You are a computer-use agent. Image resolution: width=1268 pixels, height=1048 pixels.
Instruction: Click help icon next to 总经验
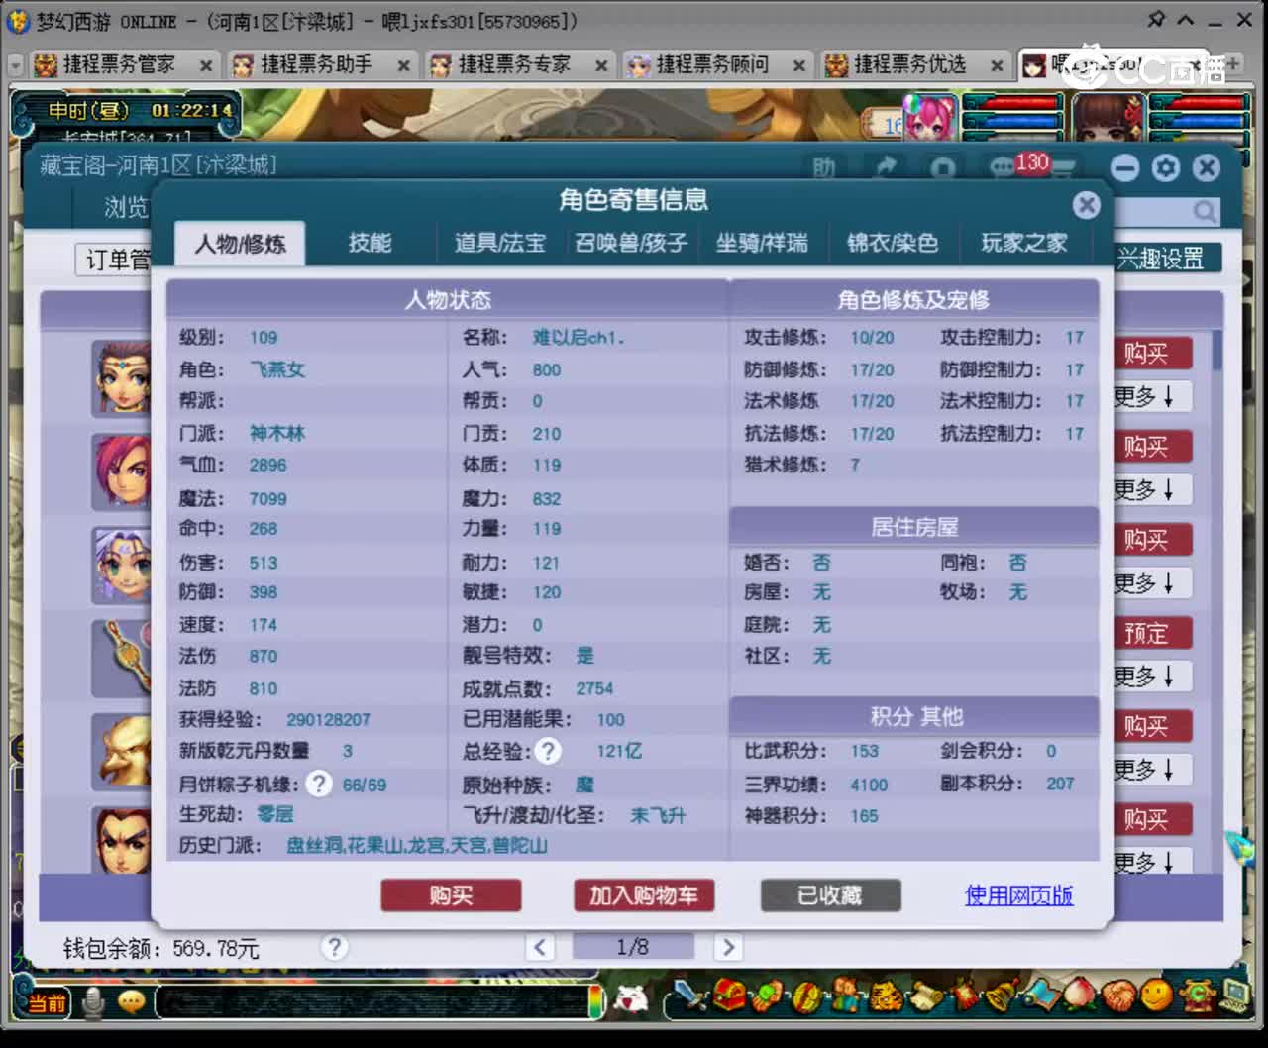pyautogui.click(x=548, y=751)
